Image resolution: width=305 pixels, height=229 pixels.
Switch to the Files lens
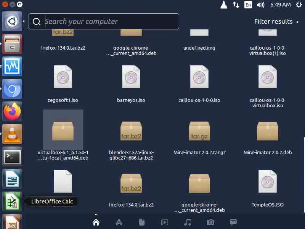pos(142,222)
